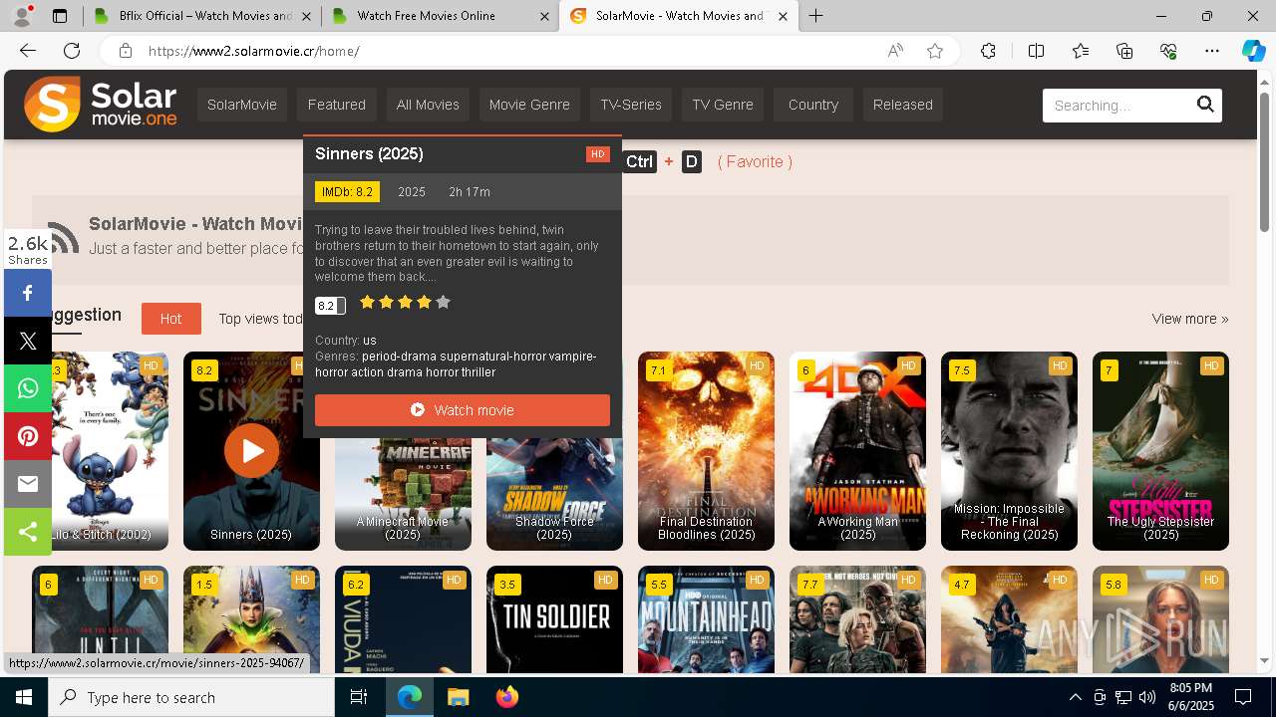The image size is (1276, 717).
Task: Open Mountainhead poster
Action: [x=706, y=620]
